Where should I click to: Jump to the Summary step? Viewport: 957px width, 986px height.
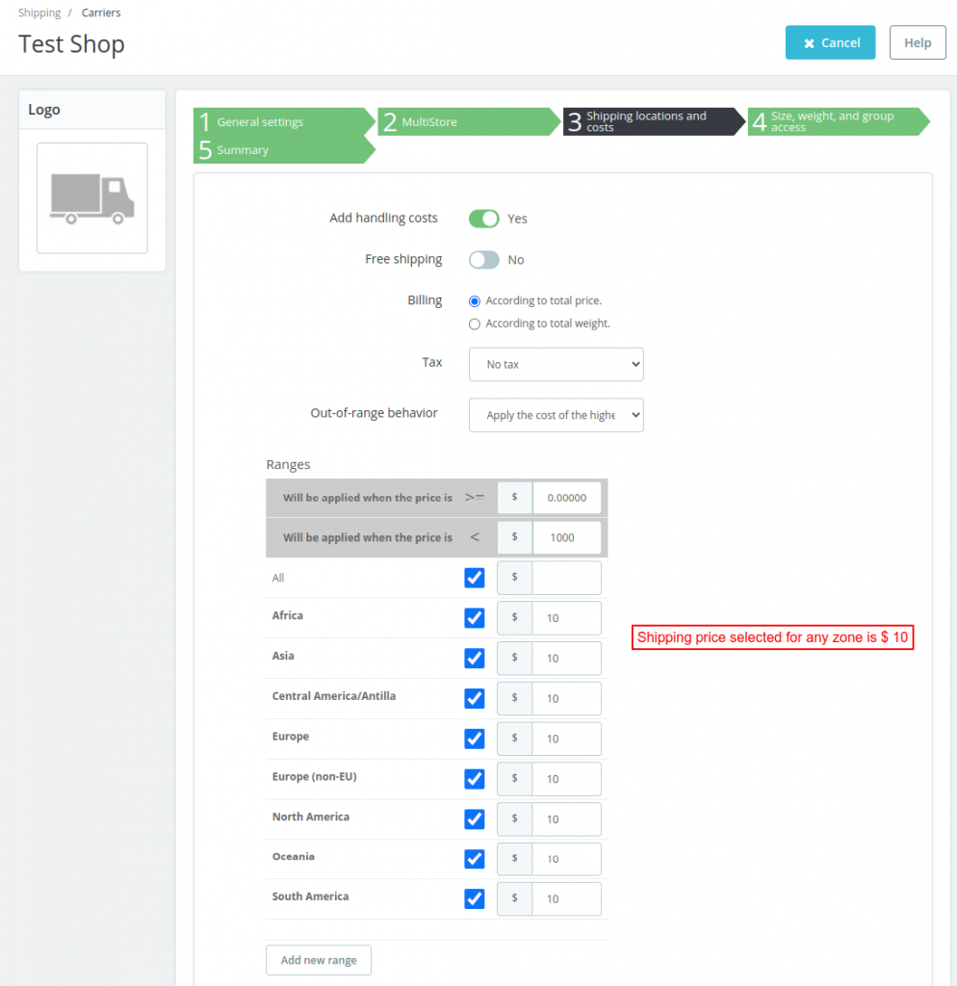[x=243, y=150]
